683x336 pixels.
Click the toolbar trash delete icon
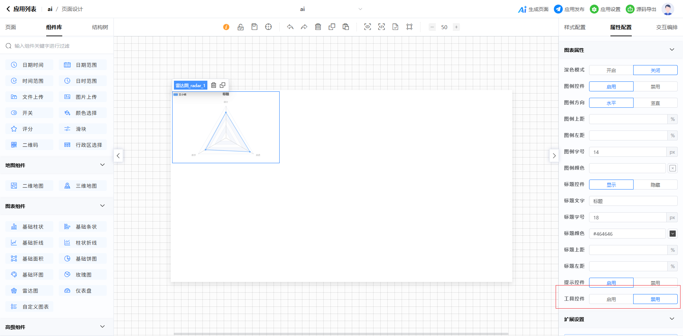coord(318,27)
